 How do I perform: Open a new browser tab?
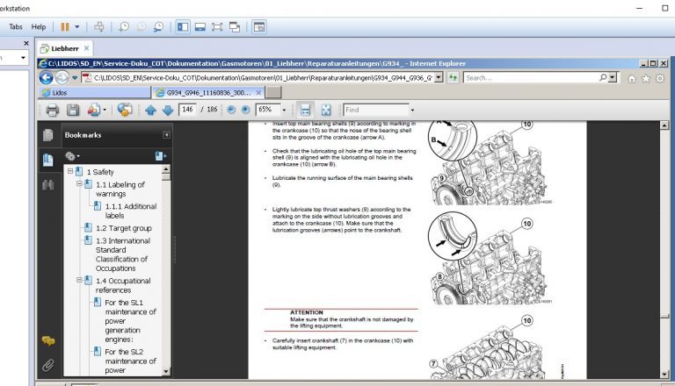click(273, 92)
